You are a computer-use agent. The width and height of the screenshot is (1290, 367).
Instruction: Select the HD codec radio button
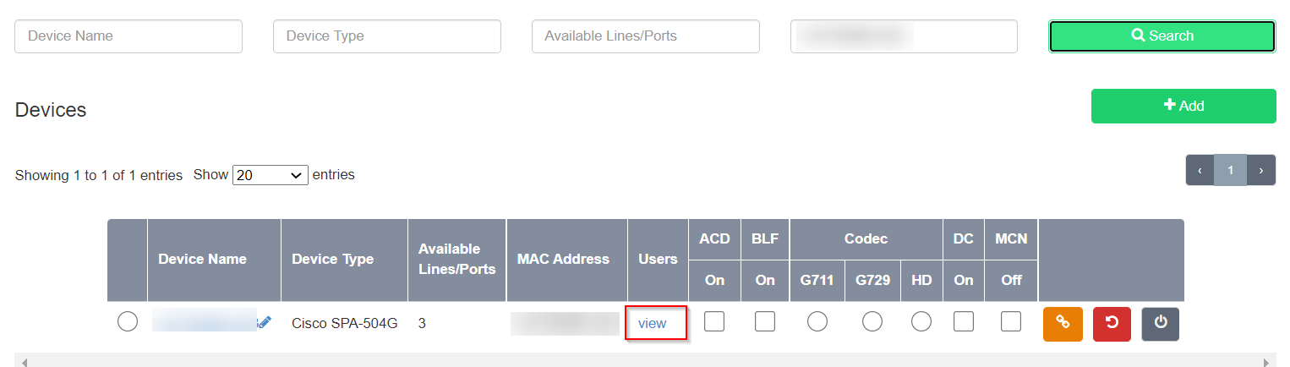coord(921,321)
